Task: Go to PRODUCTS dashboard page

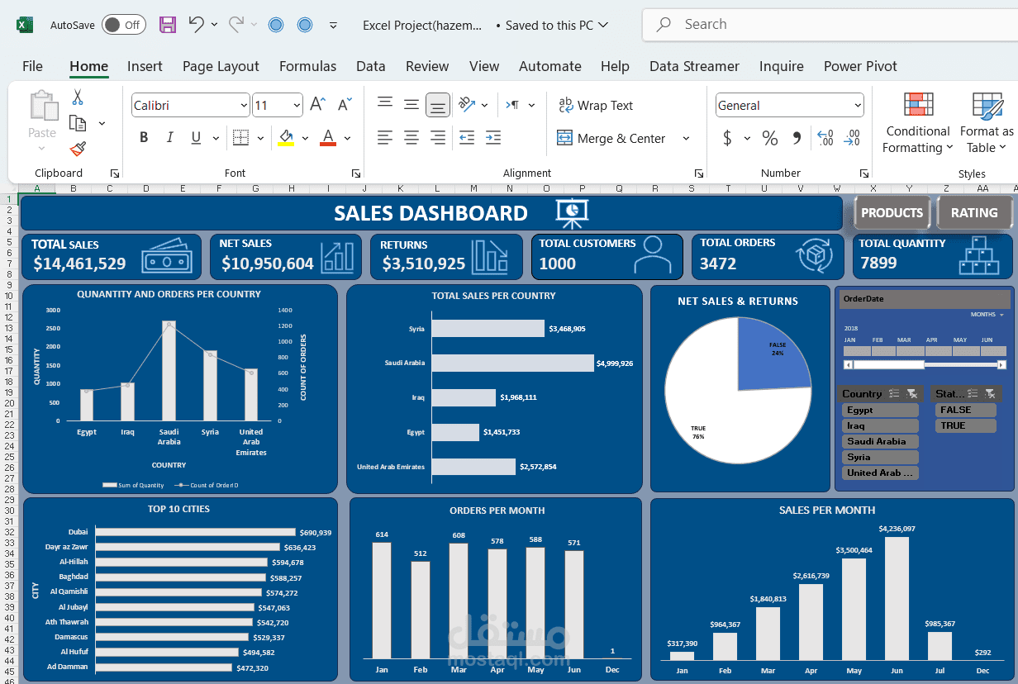Action: (892, 212)
